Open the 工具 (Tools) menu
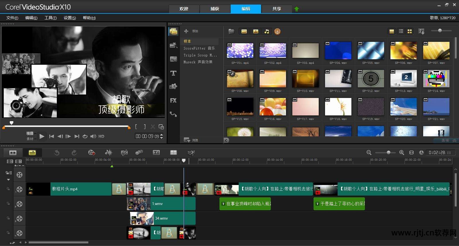The width and height of the screenshot is (459, 246). tap(50, 18)
